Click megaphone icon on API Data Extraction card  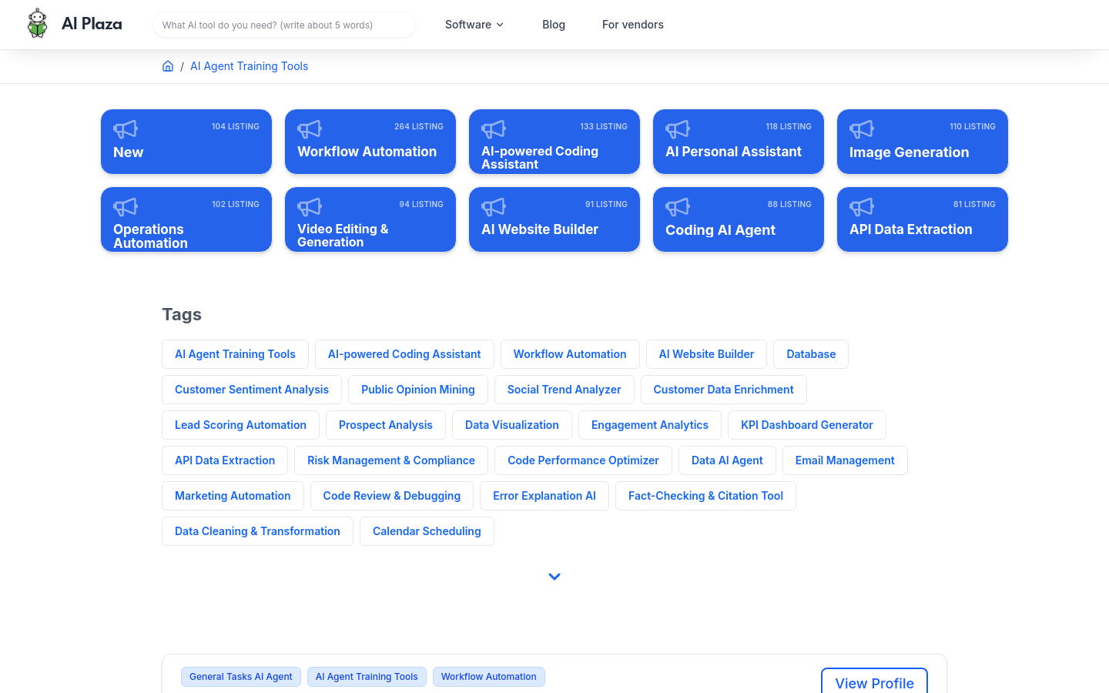[x=862, y=207]
